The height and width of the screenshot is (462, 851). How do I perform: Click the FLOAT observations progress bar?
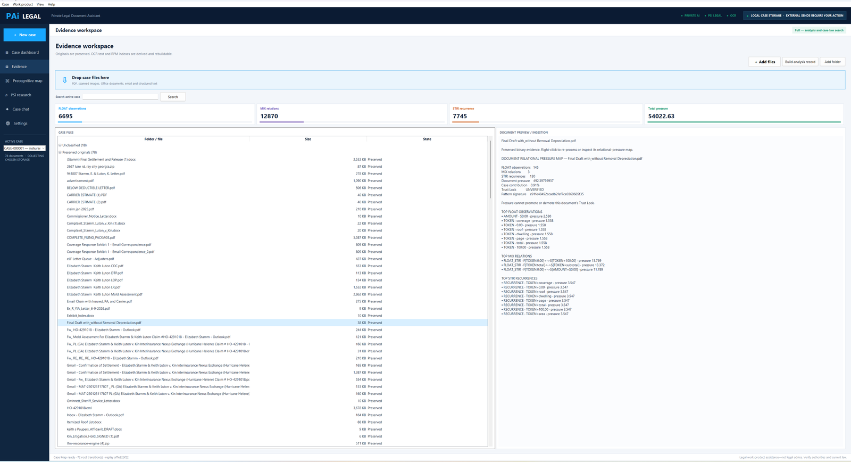pos(155,122)
